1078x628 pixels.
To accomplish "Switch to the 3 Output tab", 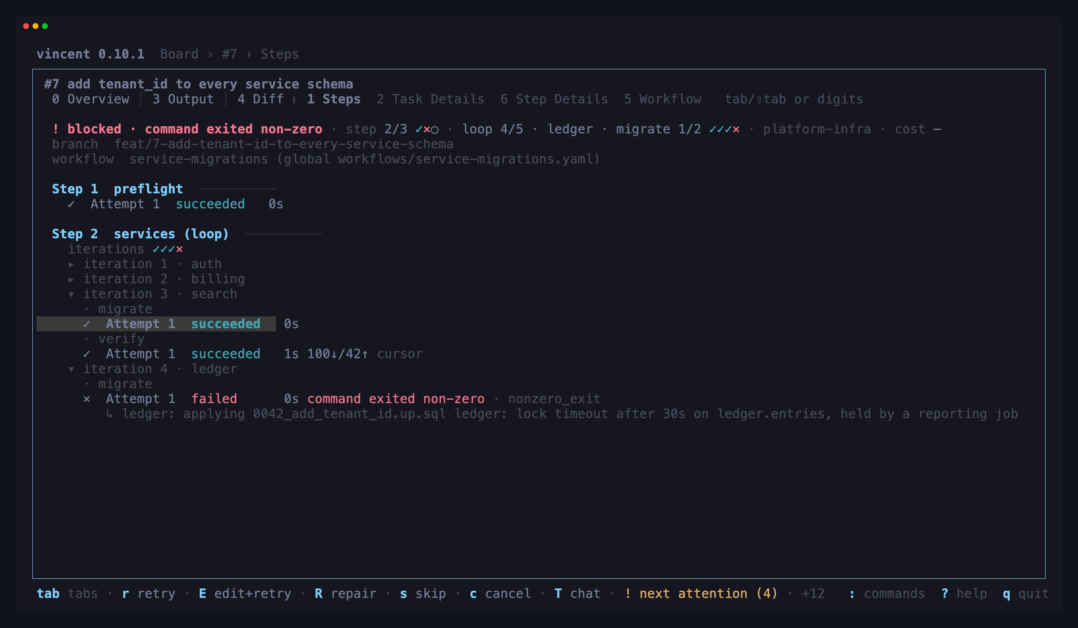I will (183, 99).
